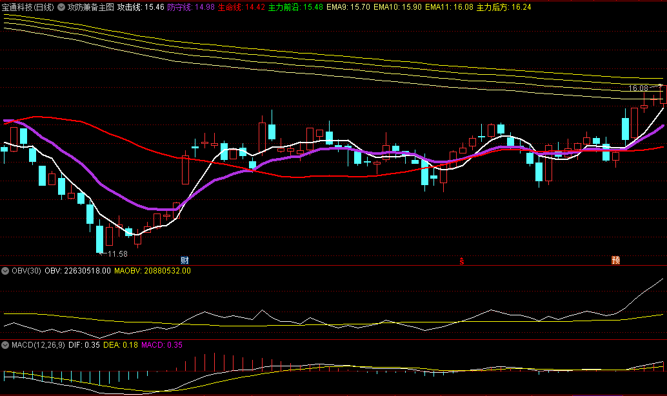Select the 攻击线: 15.46 value label
This screenshot has height=396, width=667.
click(x=141, y=7)
